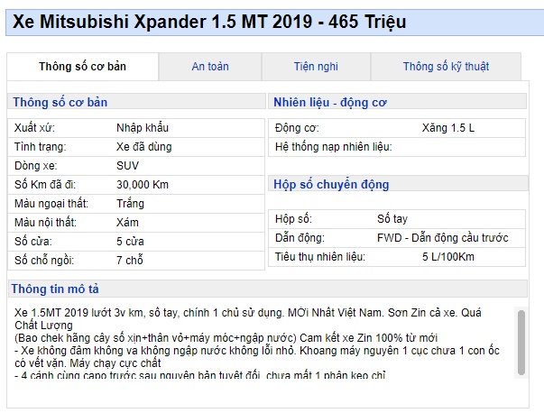This screenshot has height=413, width=544.
Task: Click the Tình trạng label
Action: [x=40, y=147]
